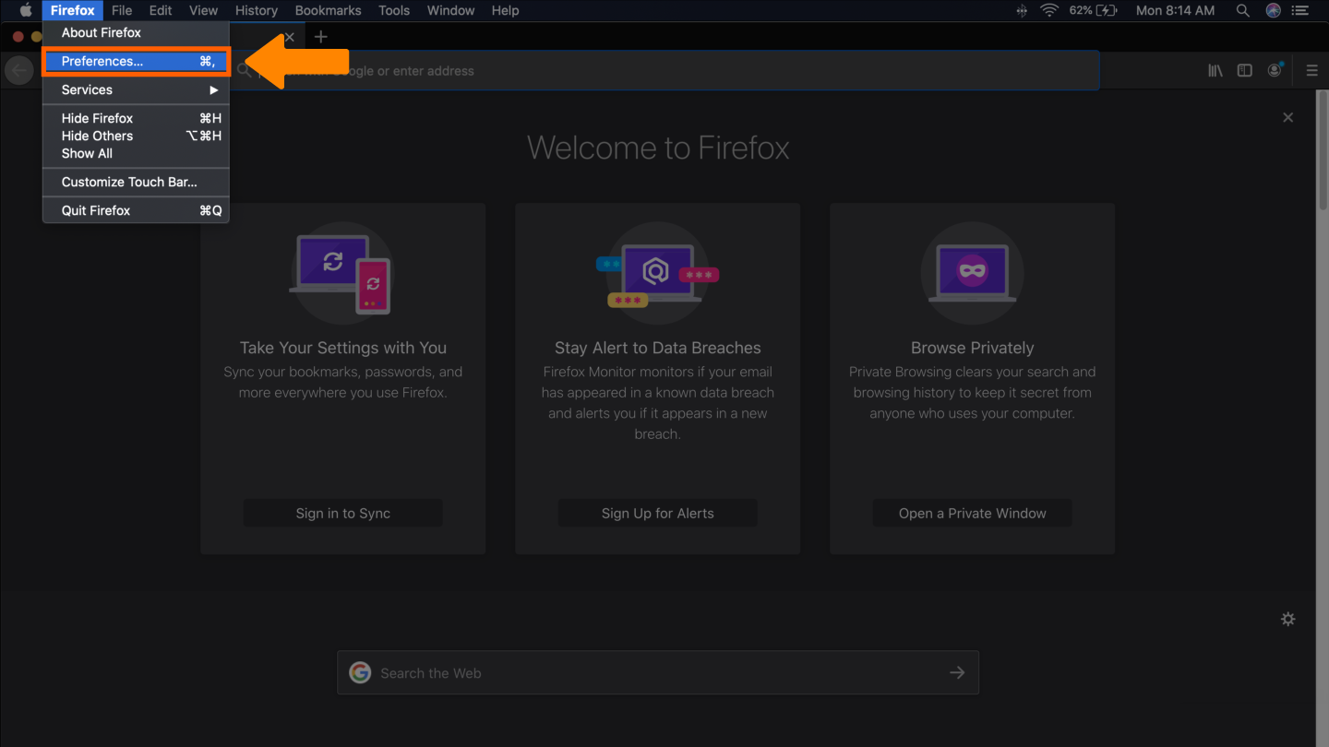Submit web search with arrow icon

click(957, 672)
